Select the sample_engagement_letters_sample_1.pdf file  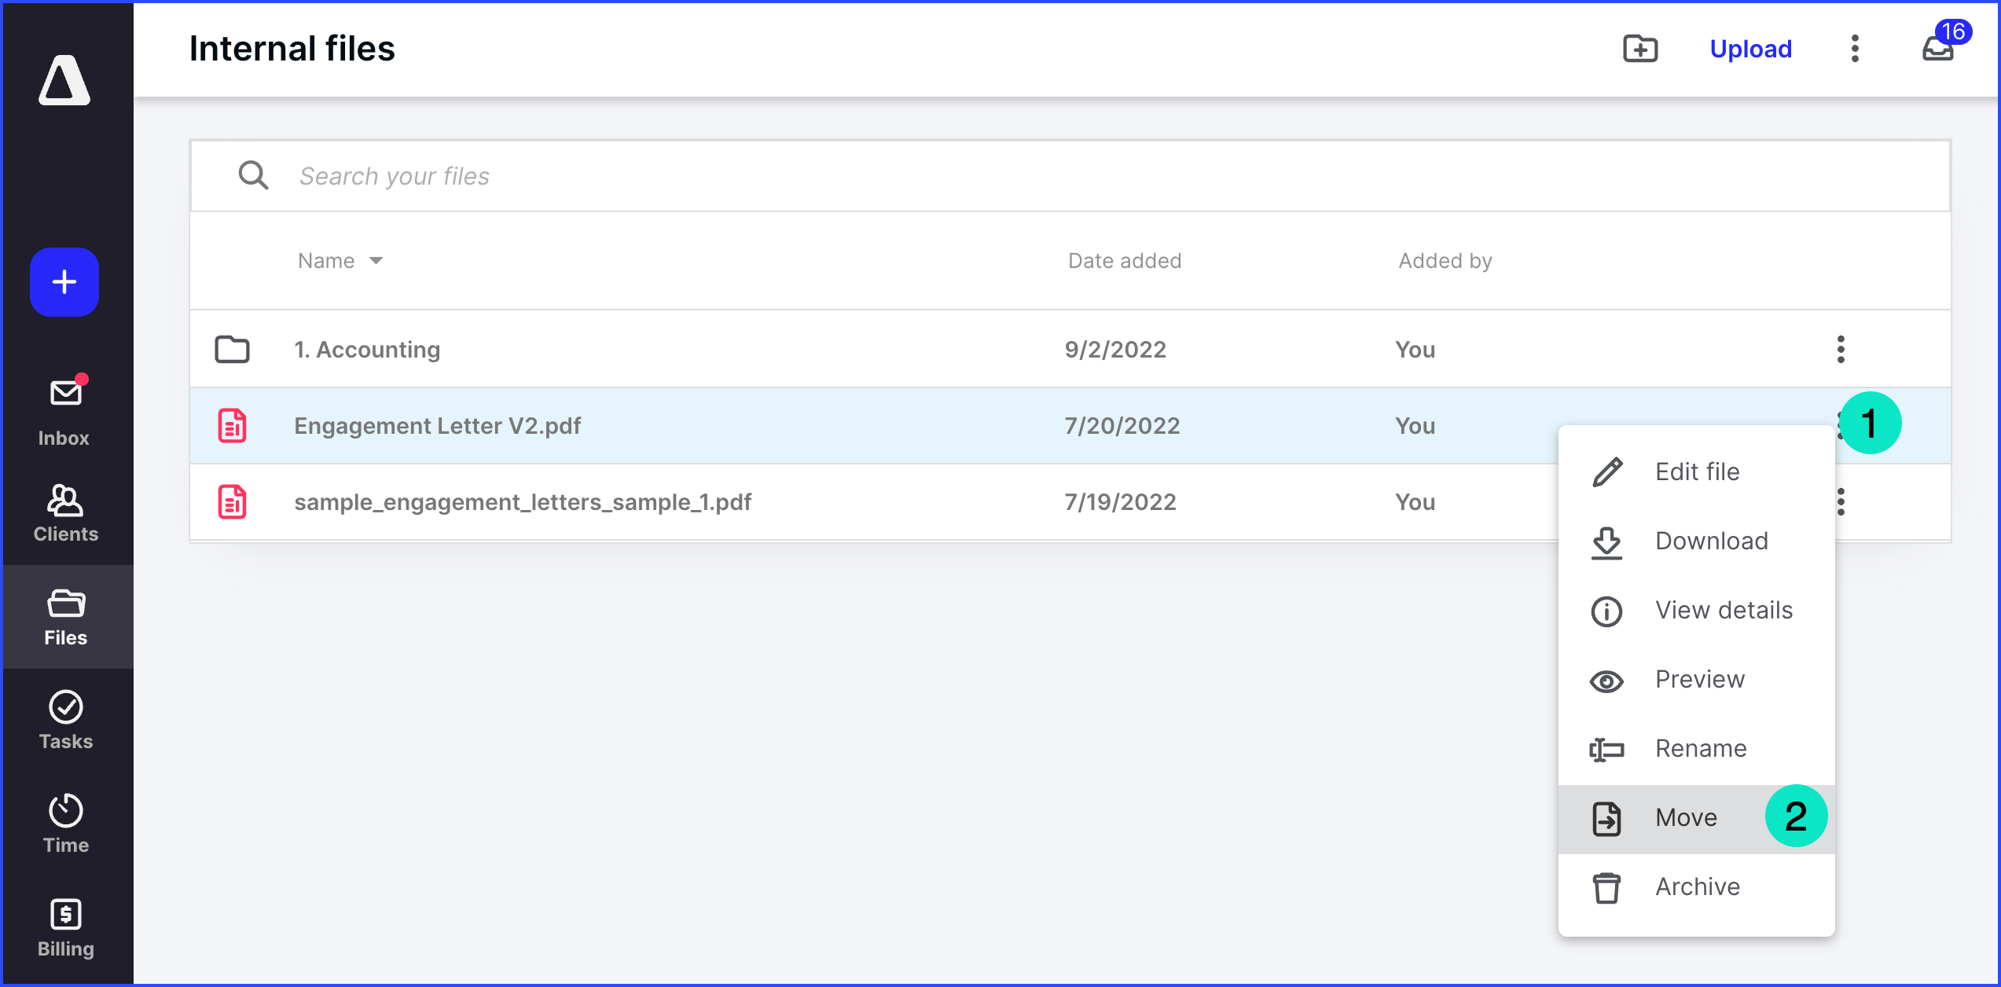[x=523, y=501]
